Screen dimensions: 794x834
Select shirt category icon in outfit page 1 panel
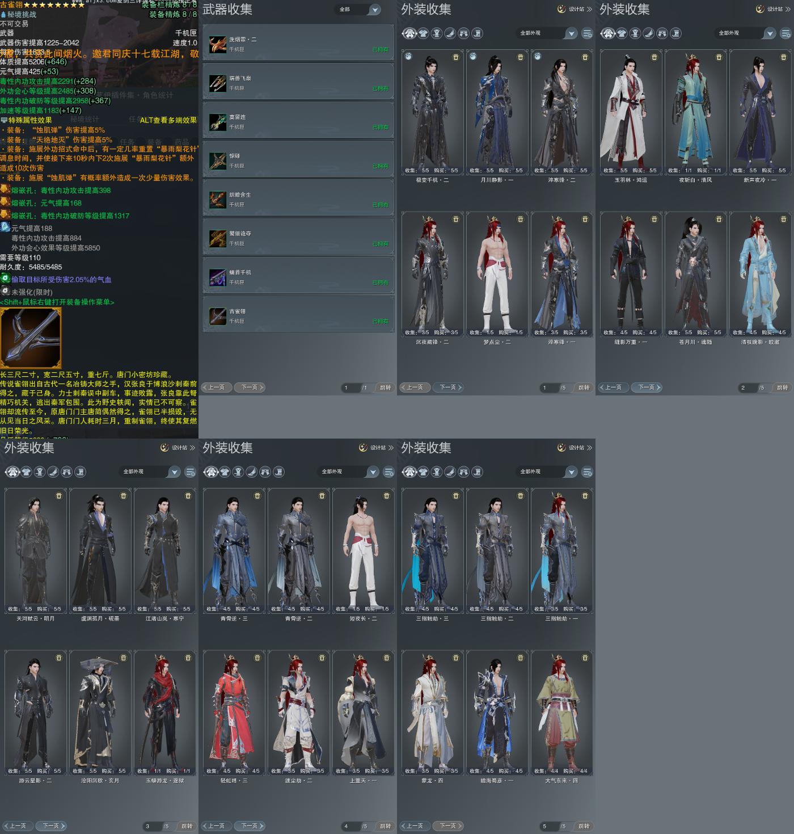click(x=423, y=33)
